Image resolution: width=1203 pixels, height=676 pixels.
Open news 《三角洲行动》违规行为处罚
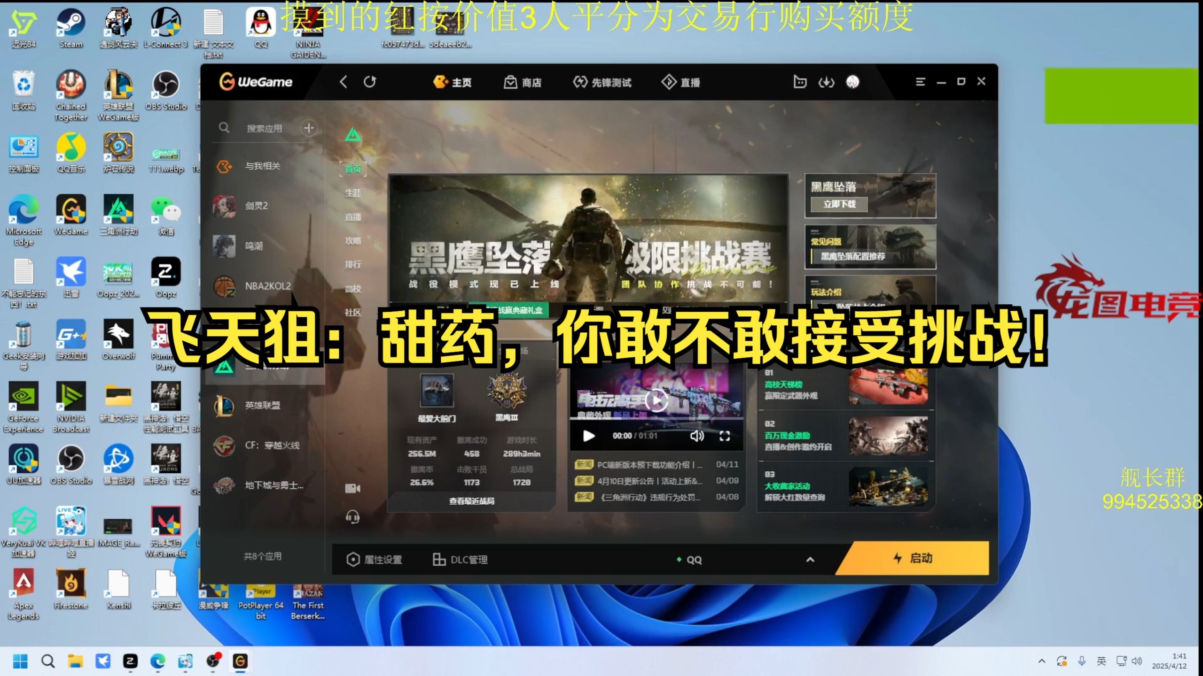coord(650,497)
